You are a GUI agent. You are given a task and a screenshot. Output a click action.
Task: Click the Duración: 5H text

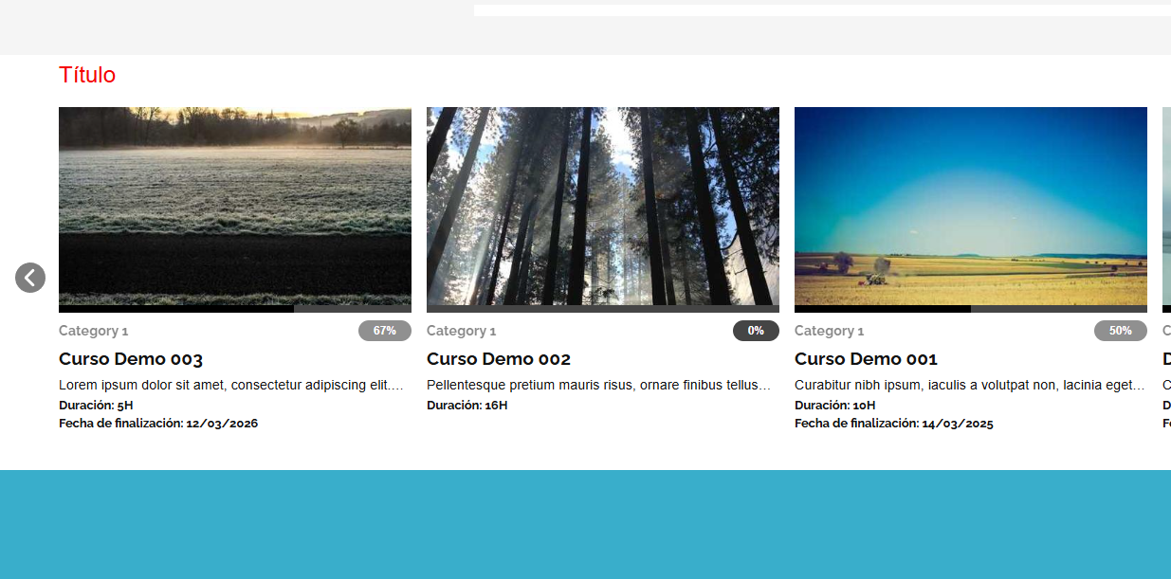(96, 405)
